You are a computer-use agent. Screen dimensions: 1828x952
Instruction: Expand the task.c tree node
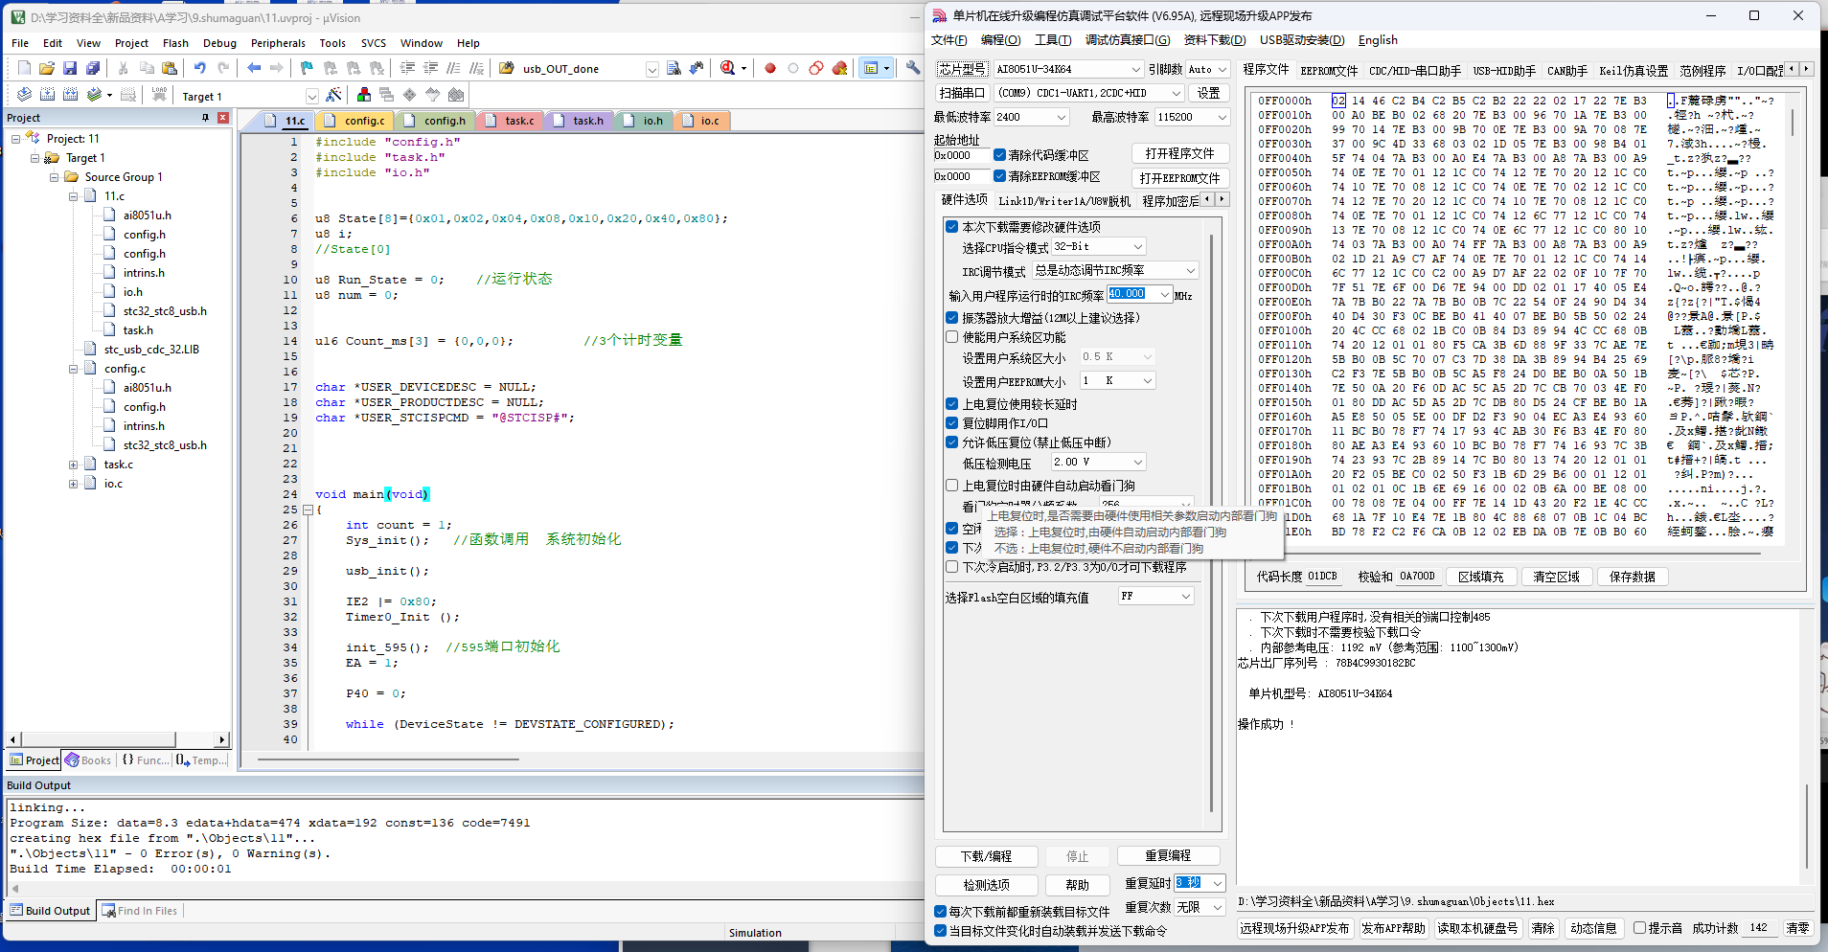coord(74,465)
